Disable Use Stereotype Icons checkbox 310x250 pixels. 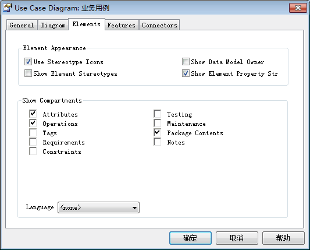coord(28,62)
